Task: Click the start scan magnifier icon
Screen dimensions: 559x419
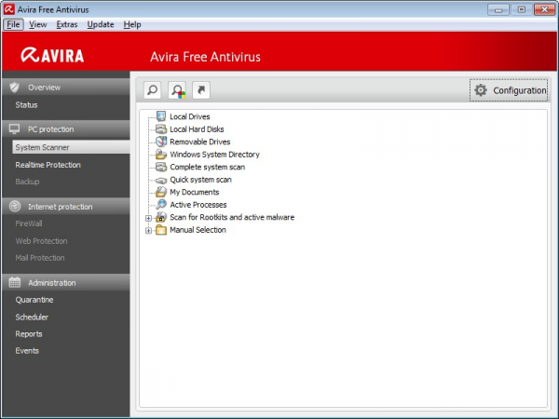Action: [x=153, y=90]
